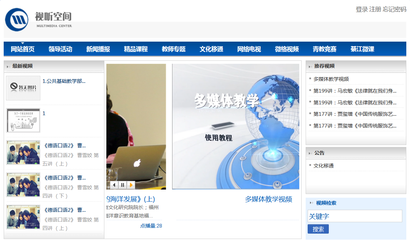This screenshot has height=242, width=410.
Task: Open the 领导活动 navigation menu
Action: 60,49
